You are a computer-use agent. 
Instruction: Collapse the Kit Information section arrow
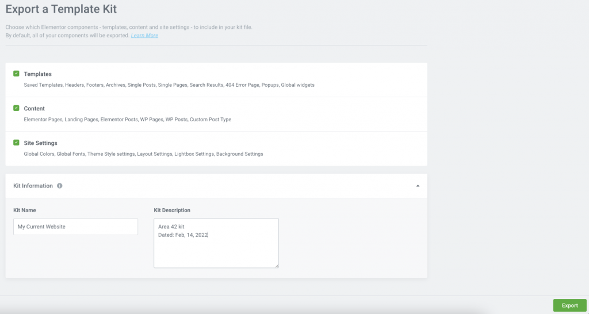418,186
